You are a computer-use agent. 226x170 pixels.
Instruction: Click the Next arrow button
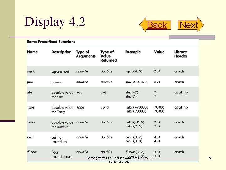point(191,25)
